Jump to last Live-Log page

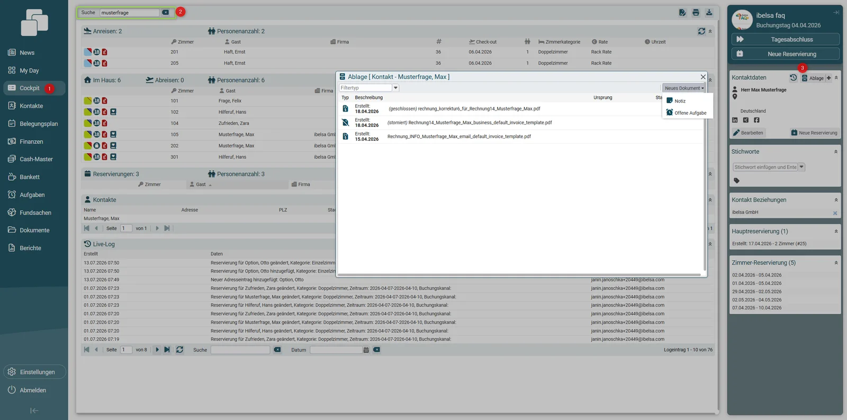(x=167, y=350)
